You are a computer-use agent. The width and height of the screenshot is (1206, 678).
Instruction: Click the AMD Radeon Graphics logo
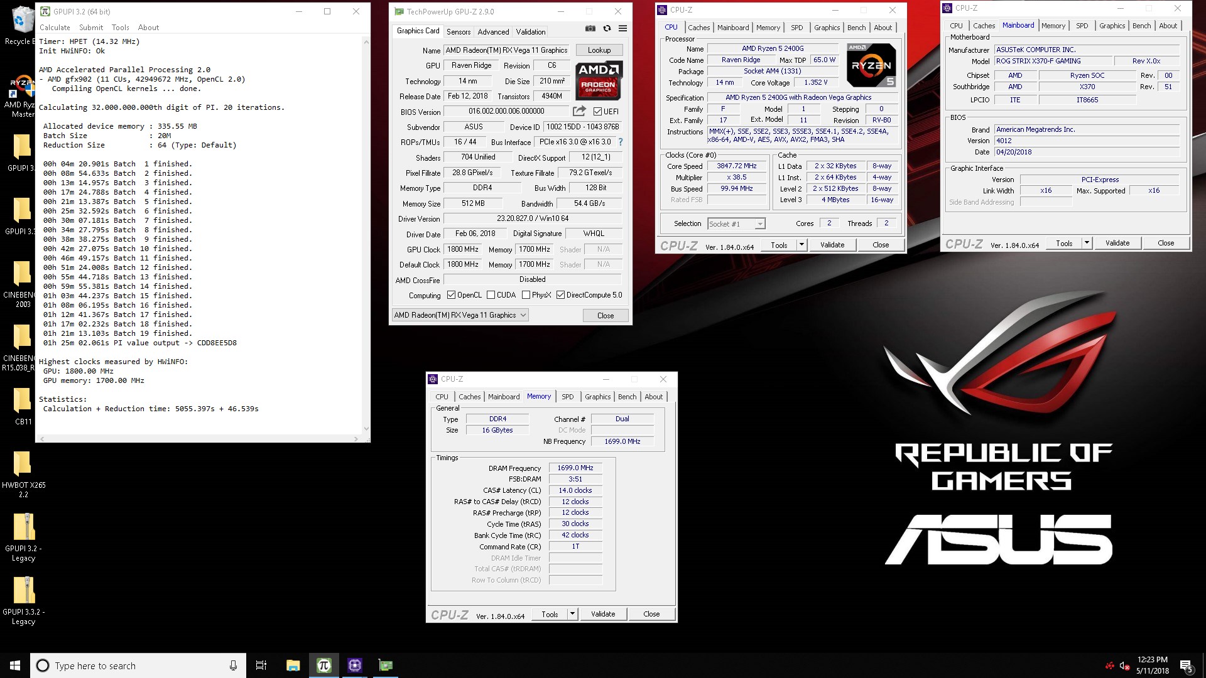point(599,80)
